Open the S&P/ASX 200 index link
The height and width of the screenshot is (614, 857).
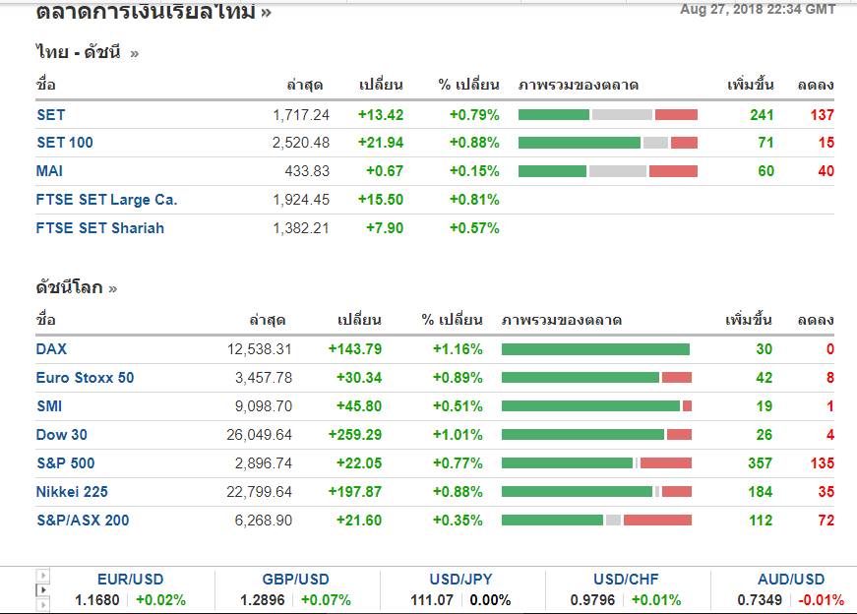pyautogui.click(x=83, y=520)
